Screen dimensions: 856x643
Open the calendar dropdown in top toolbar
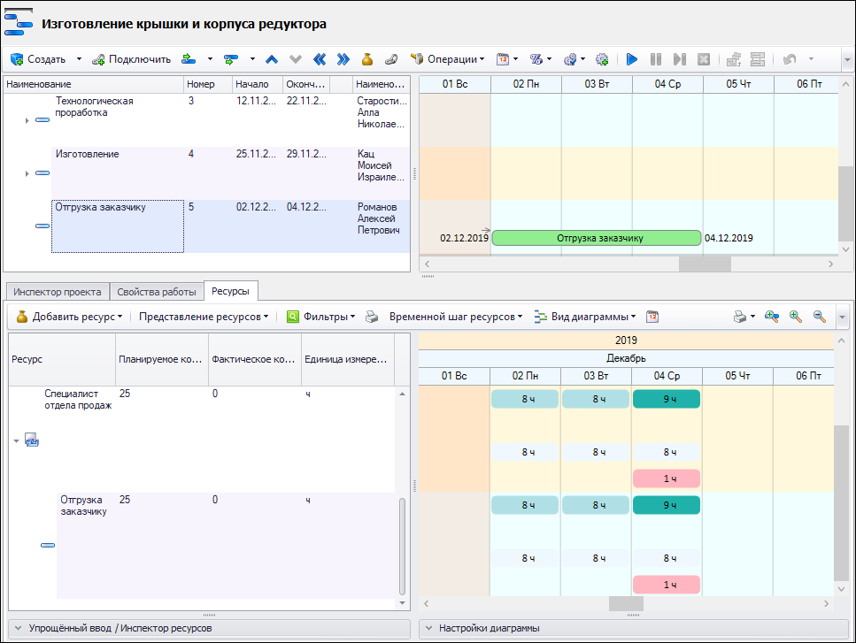(x=515, y=59)
